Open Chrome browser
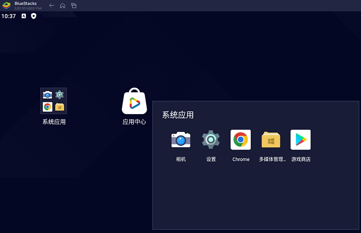Image resolution: width=361 pixels, height=233 pixels. (241, 139)
